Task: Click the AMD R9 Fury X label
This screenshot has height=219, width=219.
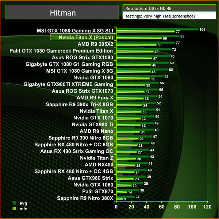Action: tap(95, 97)
